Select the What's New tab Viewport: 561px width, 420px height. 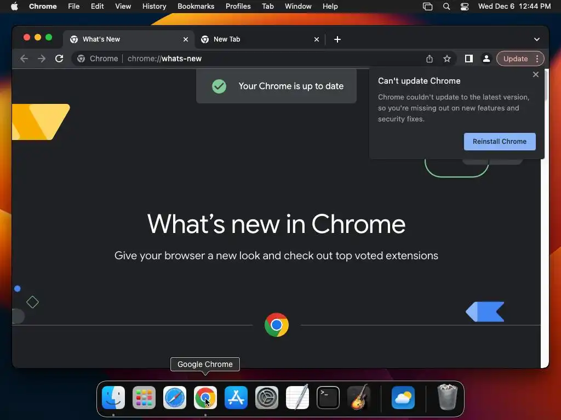pyautogui.click(x=128, y=39)
